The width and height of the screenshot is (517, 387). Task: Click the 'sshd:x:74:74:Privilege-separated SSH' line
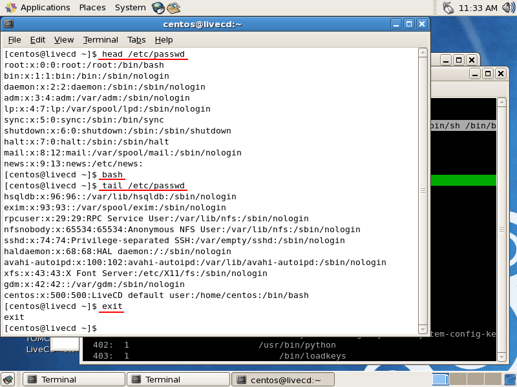(x=174, y=241)
